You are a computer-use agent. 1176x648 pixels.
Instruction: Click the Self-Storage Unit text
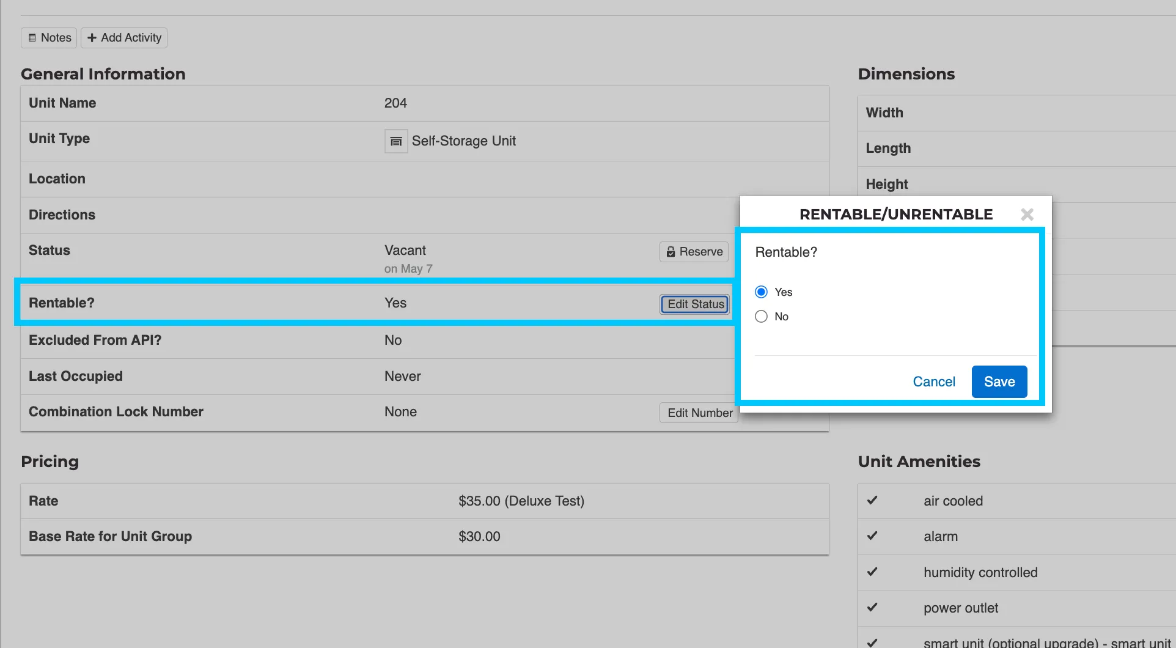coord(463,141)
